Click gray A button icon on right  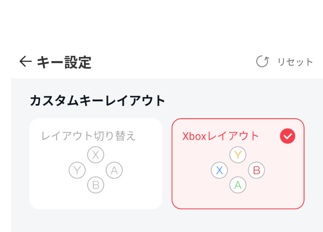pos(114,170)
